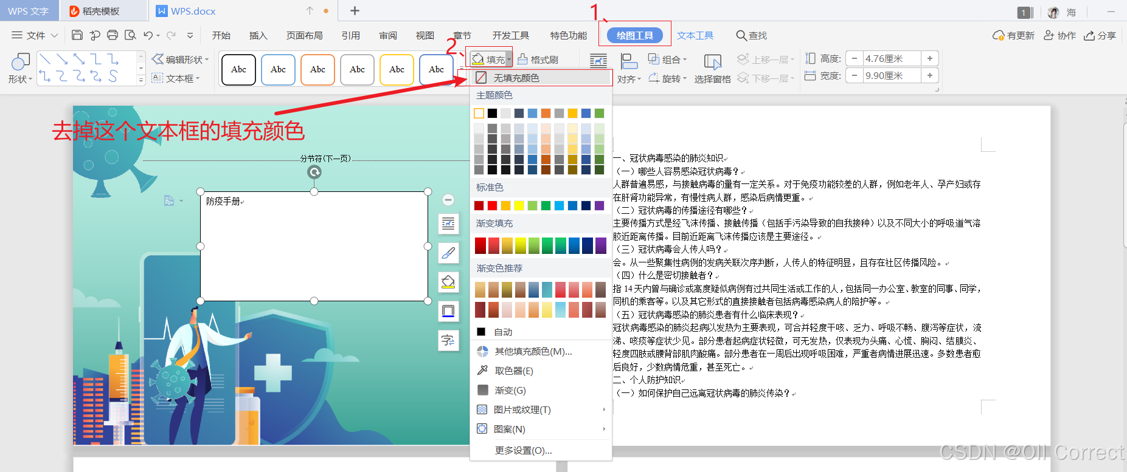Click the floating minus collapse icon
Image resolution: width=1127 pixels, height=472 pixels.
448,200
